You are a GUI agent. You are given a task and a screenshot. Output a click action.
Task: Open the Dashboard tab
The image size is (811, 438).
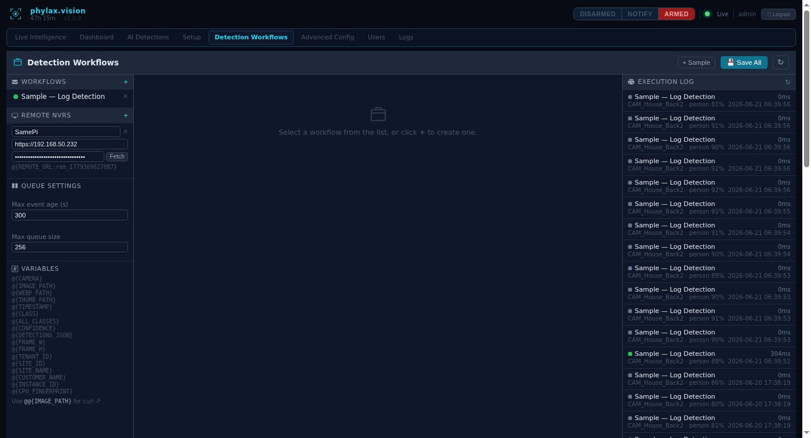click(x=97, y=38)
